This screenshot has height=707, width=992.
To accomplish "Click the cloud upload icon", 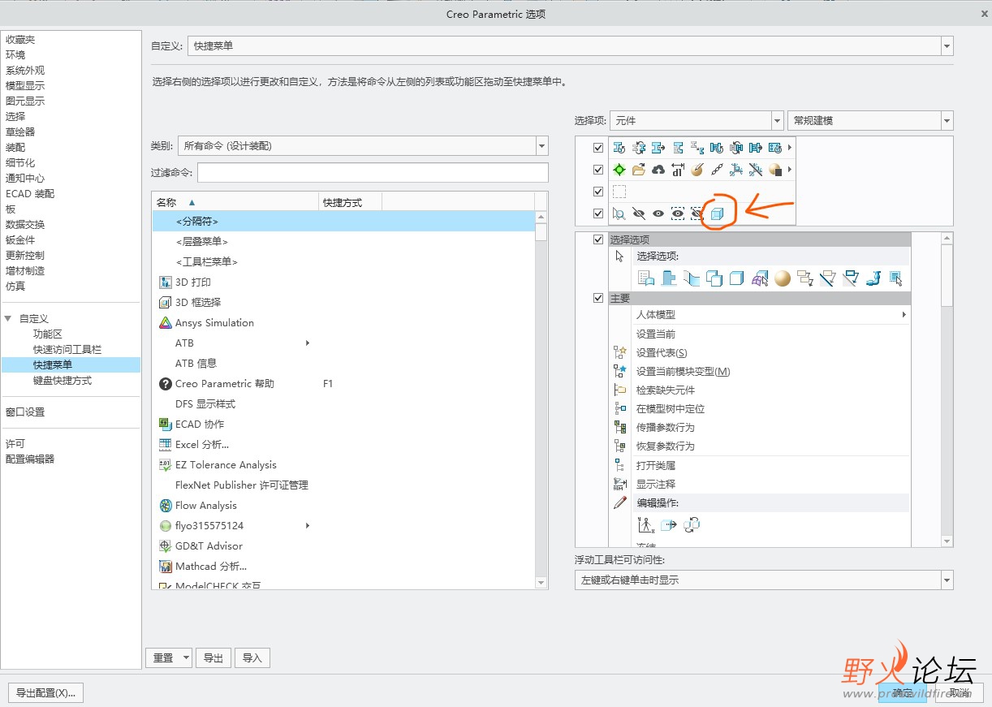I will pos(658,170).
